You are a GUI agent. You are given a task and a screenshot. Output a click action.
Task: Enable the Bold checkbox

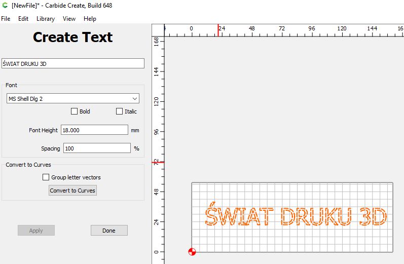click(74, 111)
